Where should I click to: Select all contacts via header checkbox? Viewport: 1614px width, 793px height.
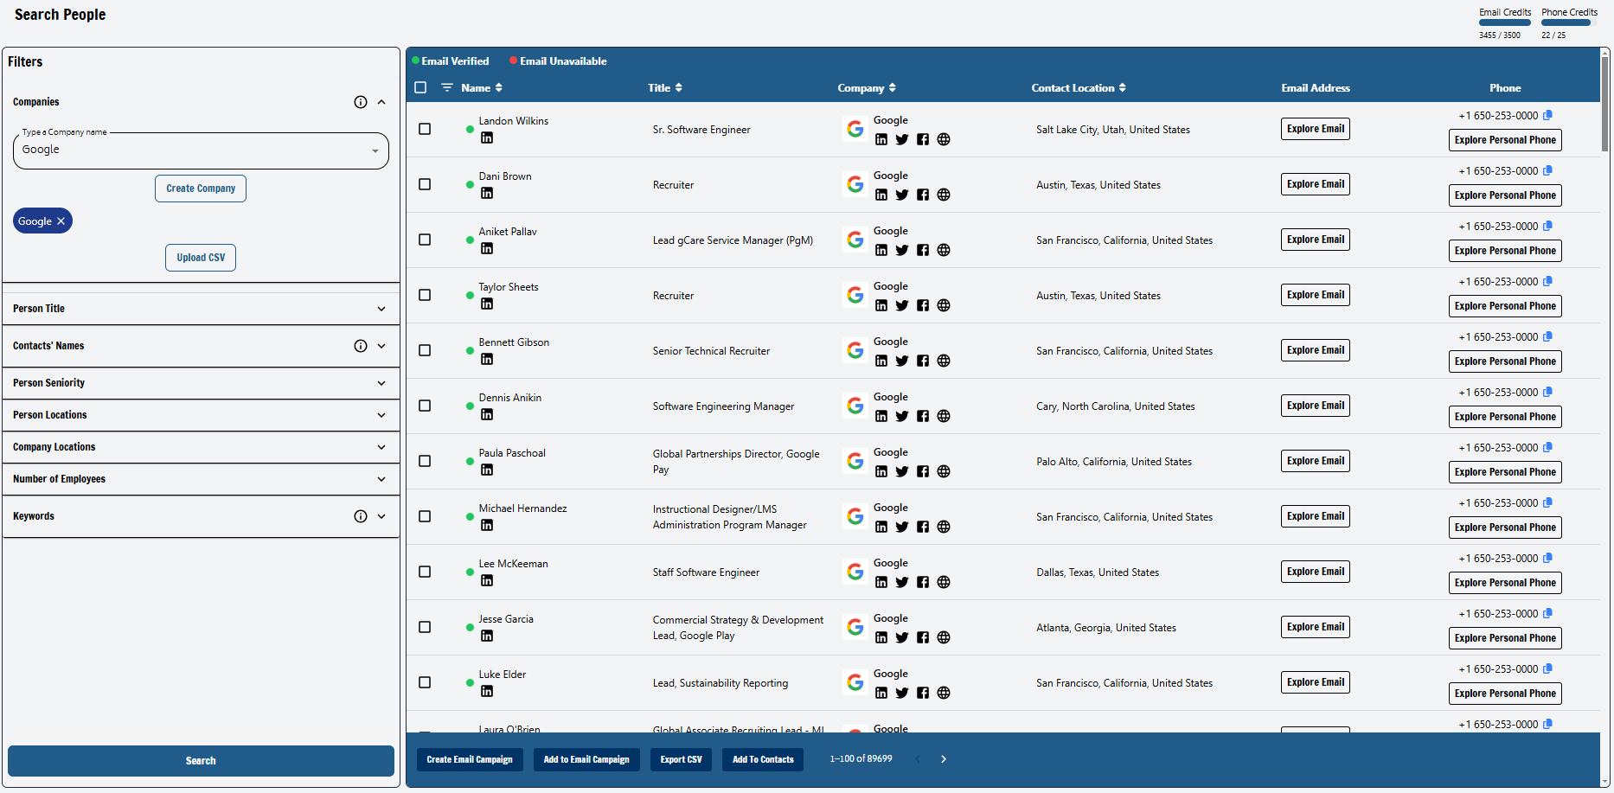[x=420, y=87]
